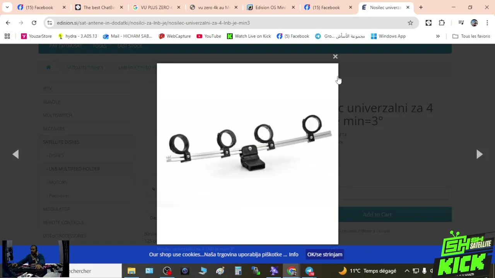The image size is (495, 278).
Task: Open Calculator from the taskbar
Action: (x=238, y=271)
